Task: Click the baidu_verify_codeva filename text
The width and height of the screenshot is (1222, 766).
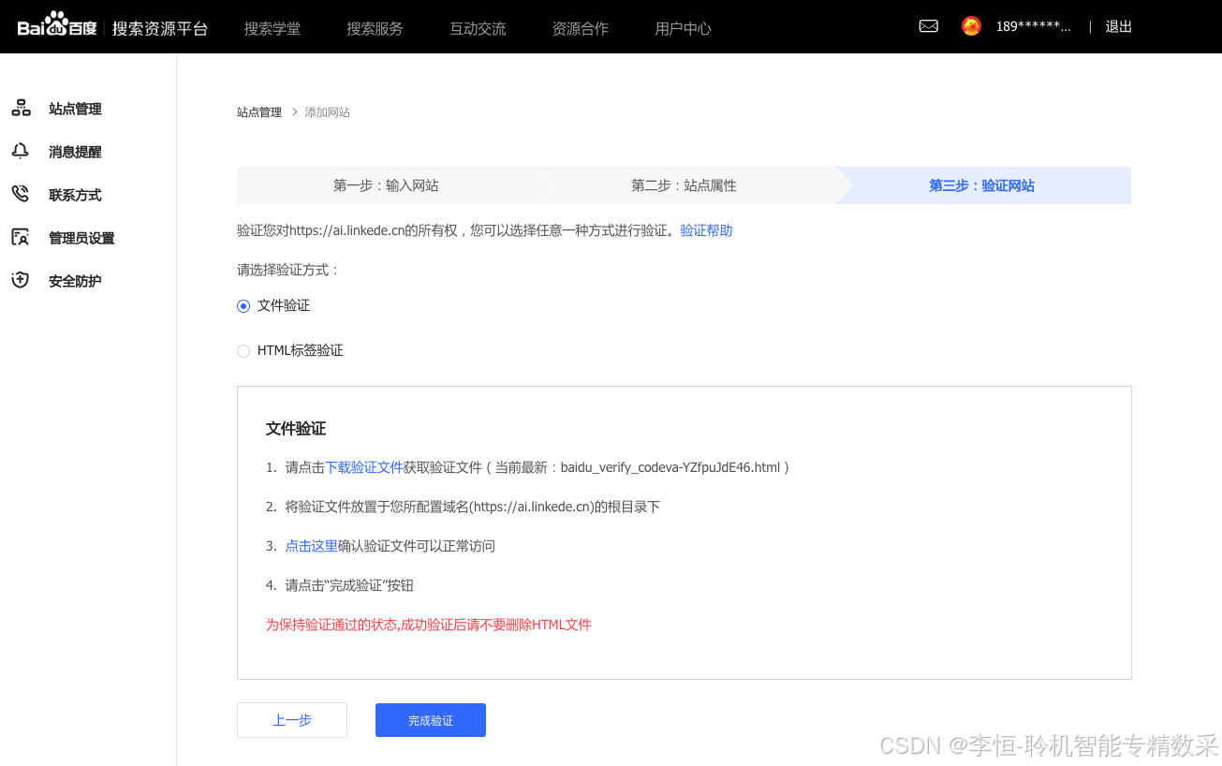Action: coord(670,467)
